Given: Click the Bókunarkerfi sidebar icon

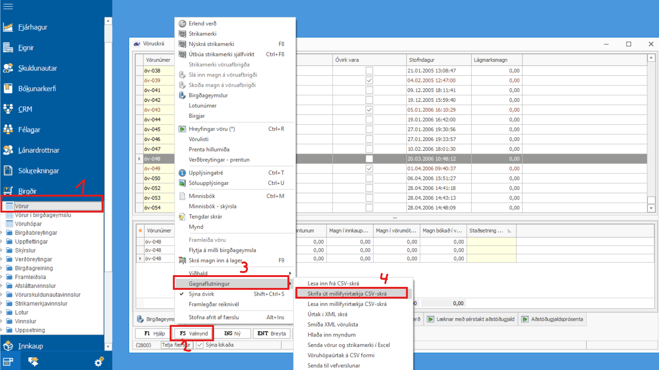Looking at the screenshot, I should click(8, 88).
